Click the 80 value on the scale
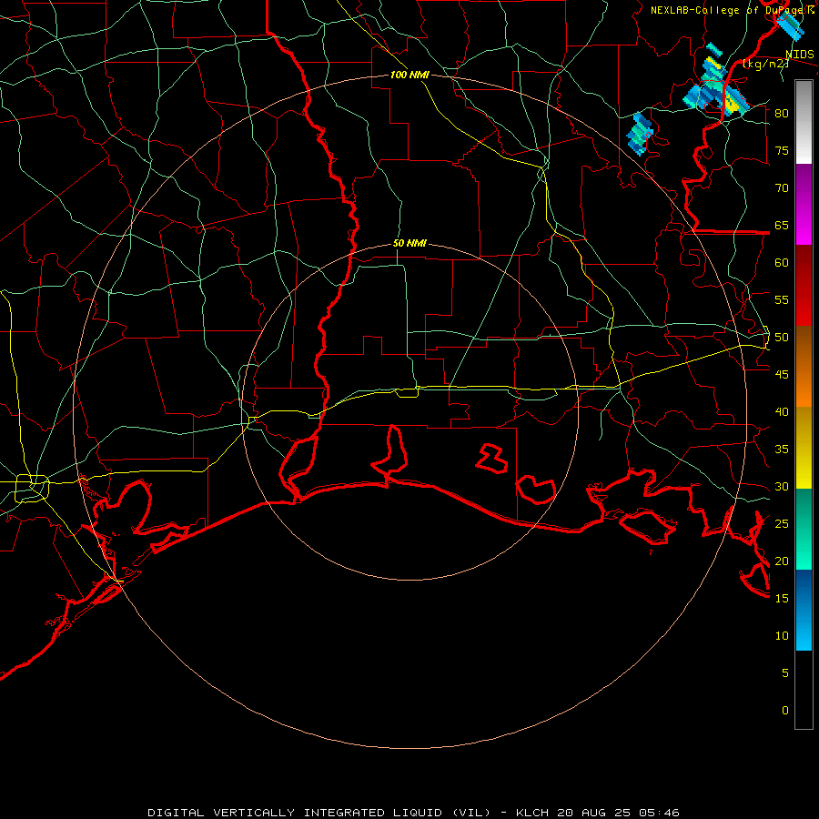Screen dimensions: 819x819 pos(782,114)
